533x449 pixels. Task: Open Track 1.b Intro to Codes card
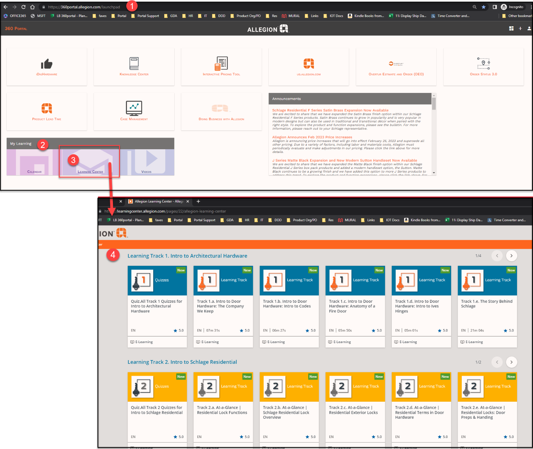point(289,306)
